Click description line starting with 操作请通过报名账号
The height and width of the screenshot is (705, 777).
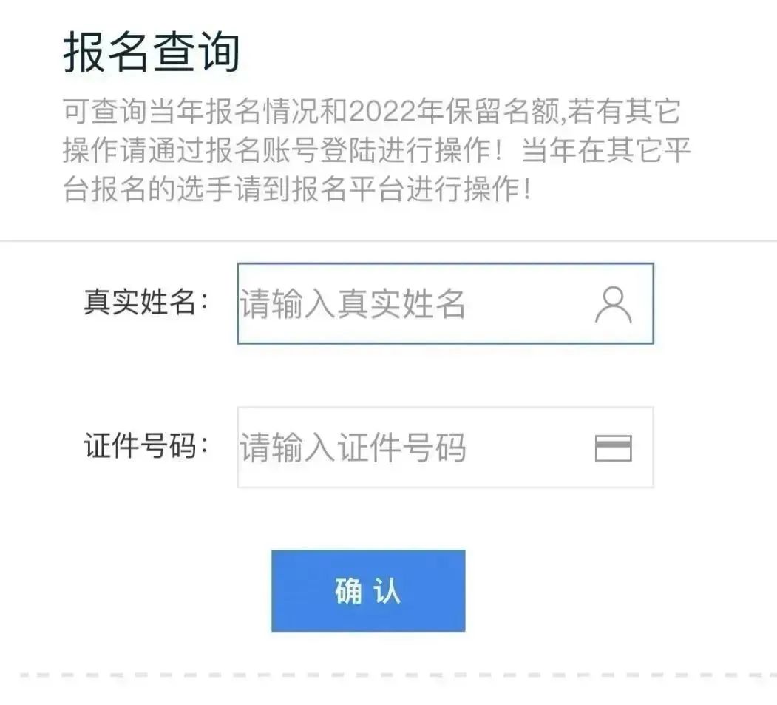click(376, 149)
